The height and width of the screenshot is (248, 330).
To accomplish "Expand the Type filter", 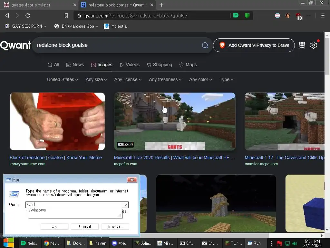I will (227, 79).
